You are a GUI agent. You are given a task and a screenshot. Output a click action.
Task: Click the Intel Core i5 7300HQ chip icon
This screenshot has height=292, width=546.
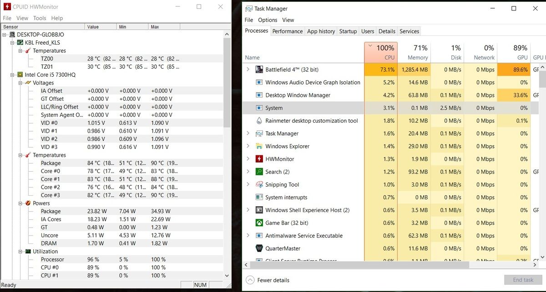[20, 74]
